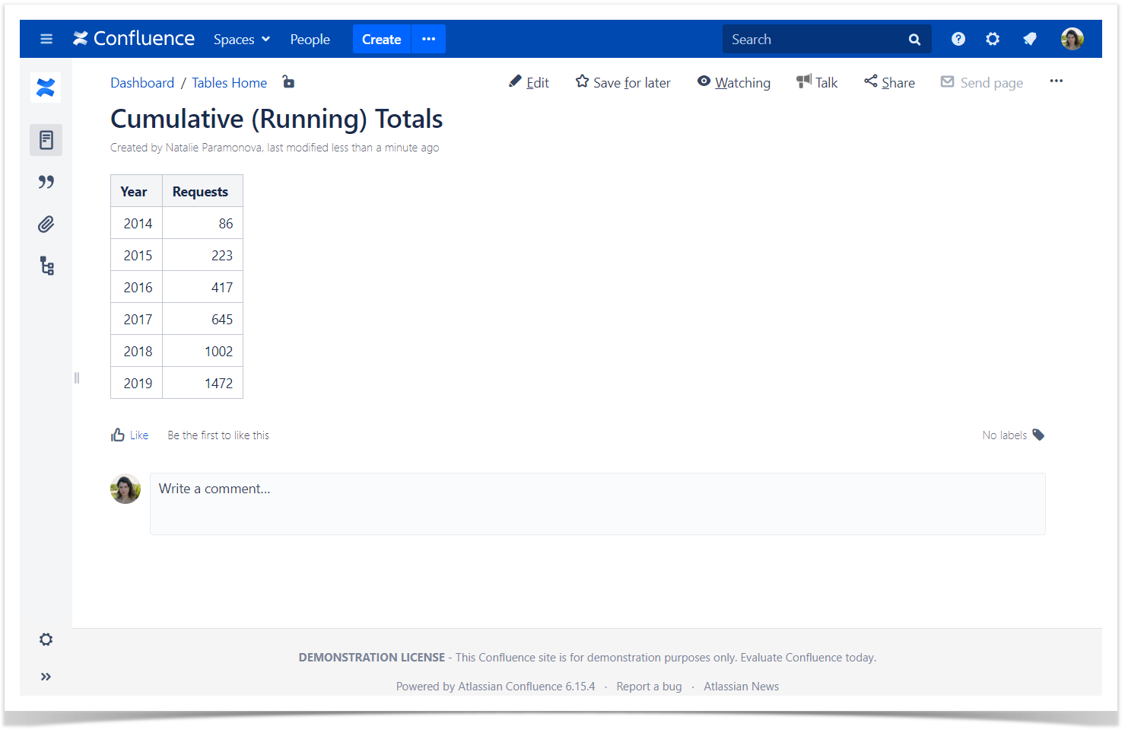1128x733 pixels.
Task: Click the space tools gear in sidebar
Action: [46, 639]
